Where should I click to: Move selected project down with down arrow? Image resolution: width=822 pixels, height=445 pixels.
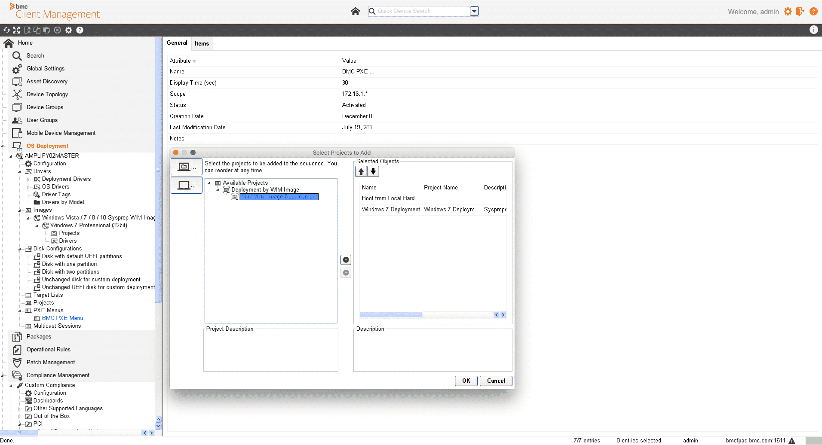pyautogui.click(x=373, y=171)
